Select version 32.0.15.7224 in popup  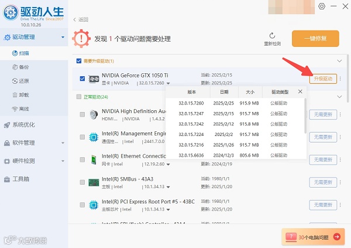[x=236, y=134]
